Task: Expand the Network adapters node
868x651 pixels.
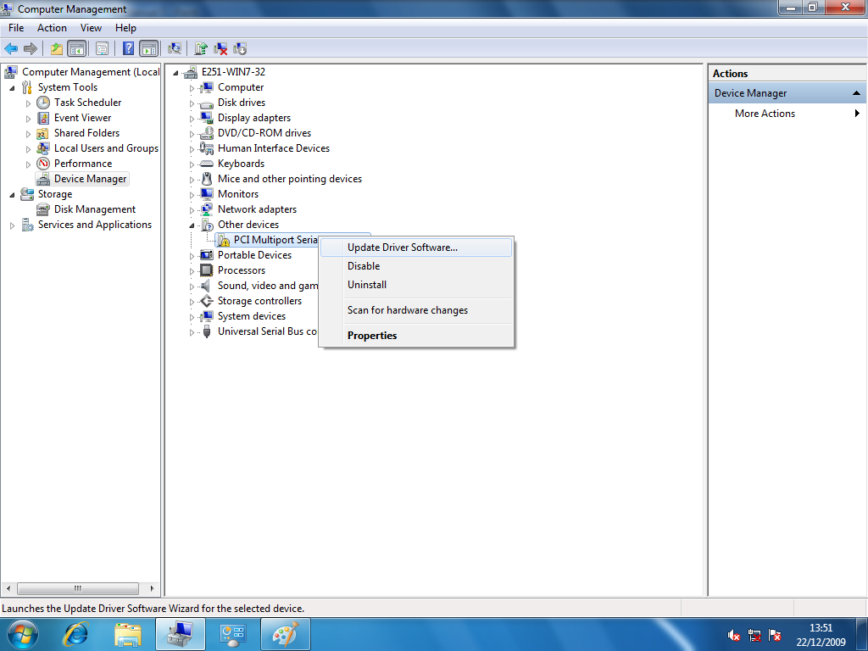Action: pos(190,209)
